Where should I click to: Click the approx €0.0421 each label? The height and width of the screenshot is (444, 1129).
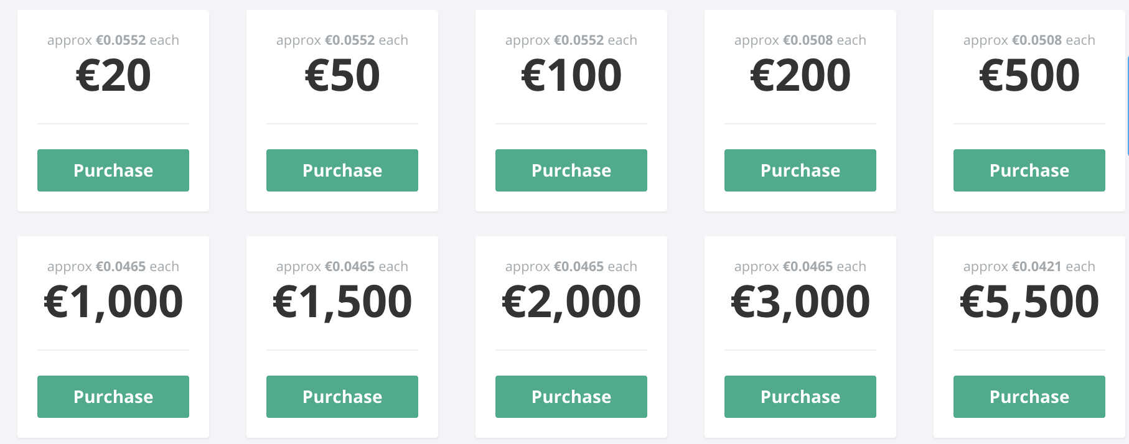[1029, 266]
